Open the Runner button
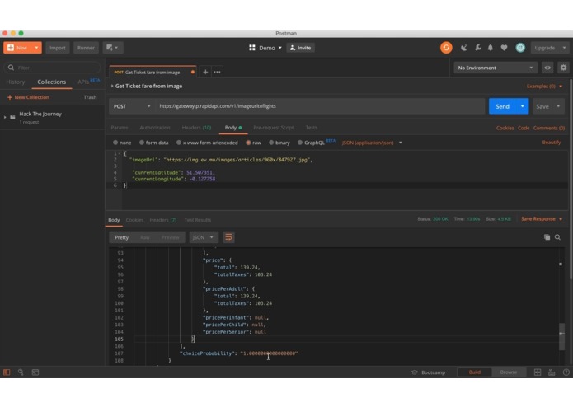The image size is (573, 407). (x=86, y=48)
